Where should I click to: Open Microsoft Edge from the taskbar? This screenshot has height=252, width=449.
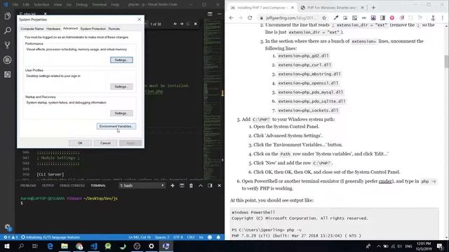point(50,246)
